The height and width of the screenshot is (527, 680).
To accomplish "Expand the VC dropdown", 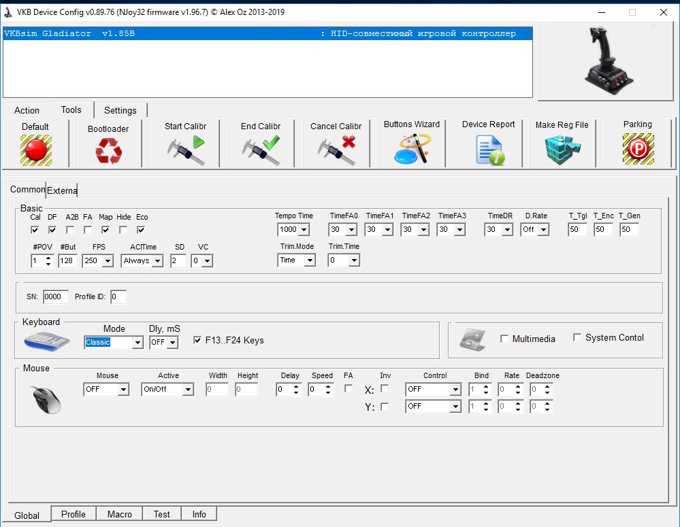I will pos(208,261).
